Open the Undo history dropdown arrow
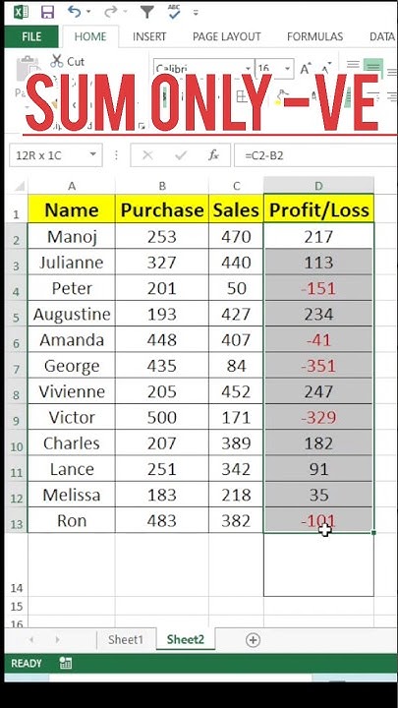The image size is (398, 708). (x=88, y=12)
